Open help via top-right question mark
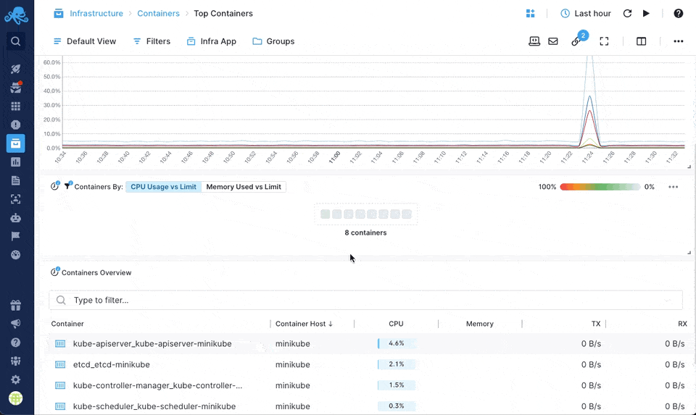This screenshot has height=415, width=696. (679, 13)
